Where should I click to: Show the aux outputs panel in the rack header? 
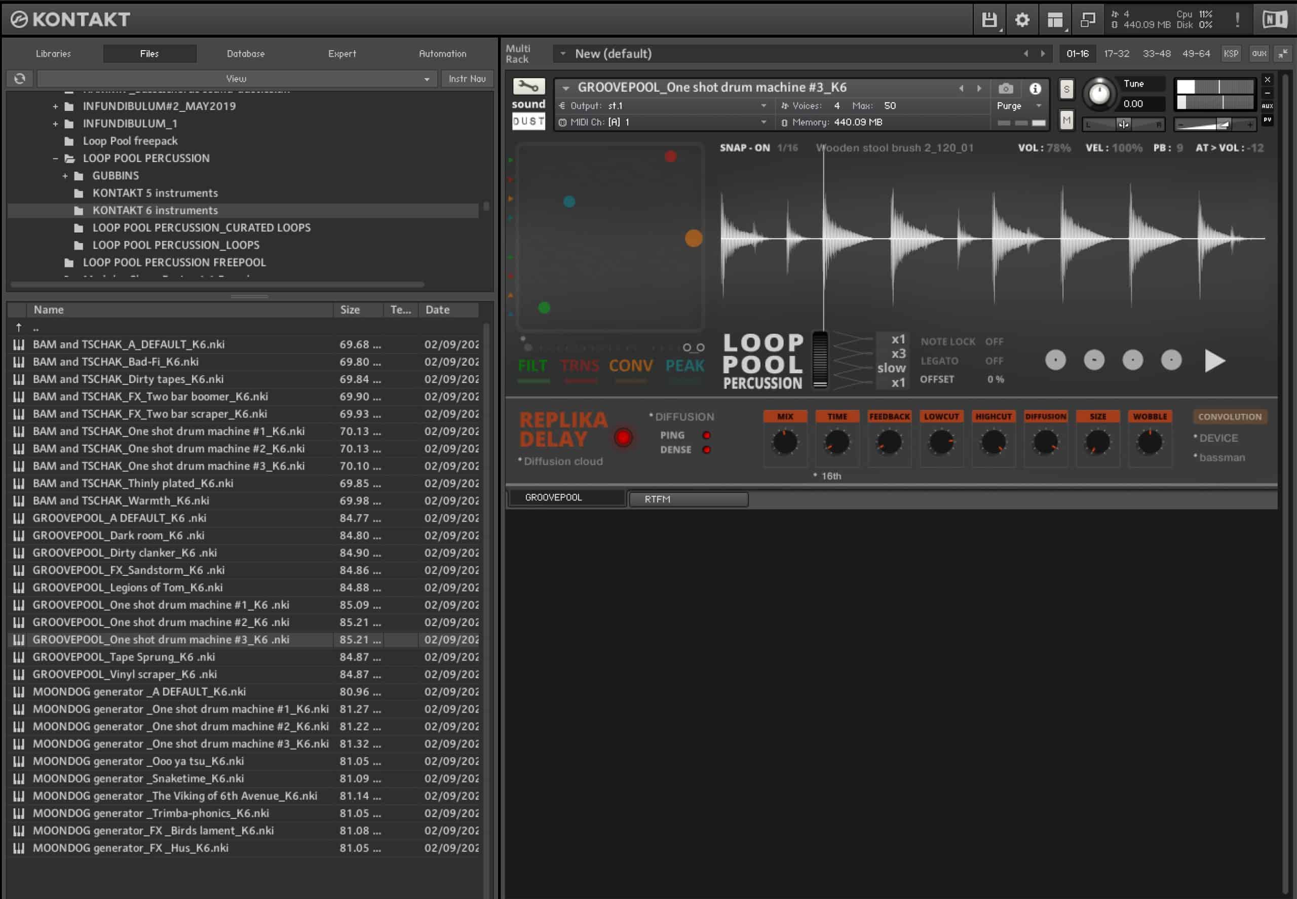point(1258,54)
